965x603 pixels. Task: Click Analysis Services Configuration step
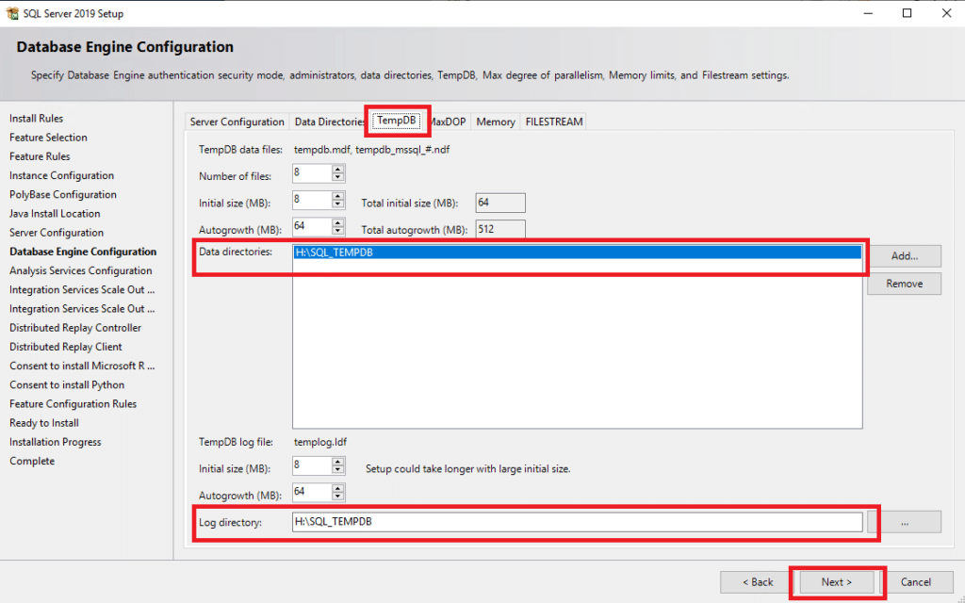coord(81,270)
